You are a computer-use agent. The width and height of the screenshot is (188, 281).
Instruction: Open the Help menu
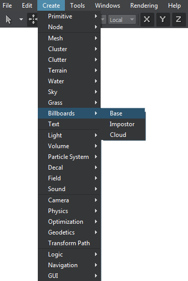pos(174,6)
